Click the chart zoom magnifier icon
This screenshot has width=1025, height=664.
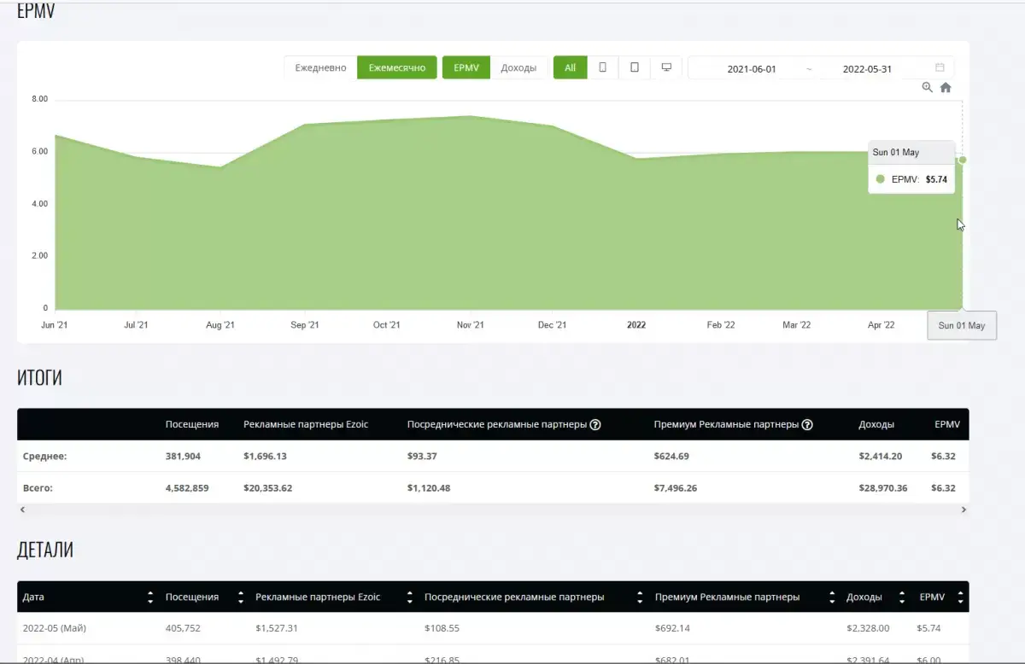click(928, 87)
